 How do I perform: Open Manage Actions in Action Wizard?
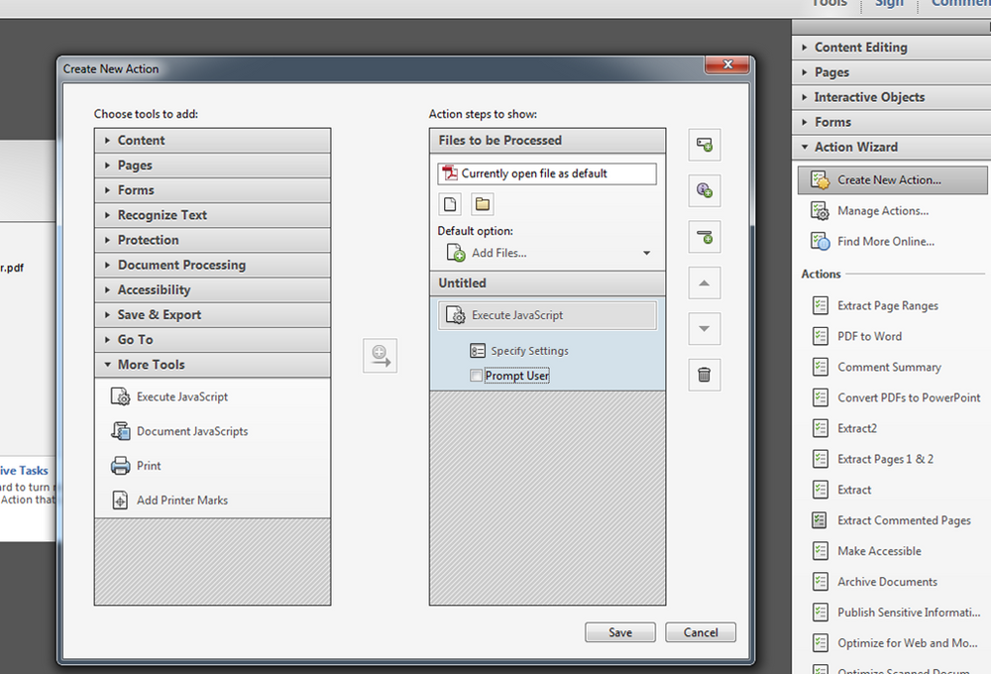coord(882,210)
